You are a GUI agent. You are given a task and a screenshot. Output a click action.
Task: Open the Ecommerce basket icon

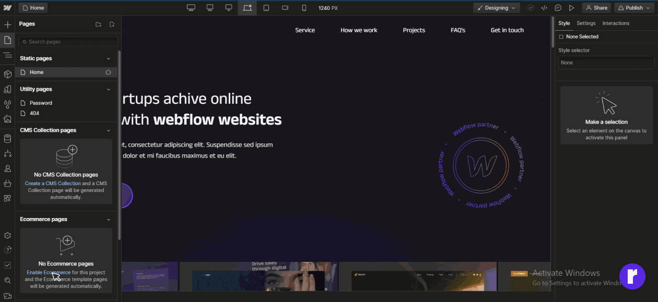pos(7,183)
